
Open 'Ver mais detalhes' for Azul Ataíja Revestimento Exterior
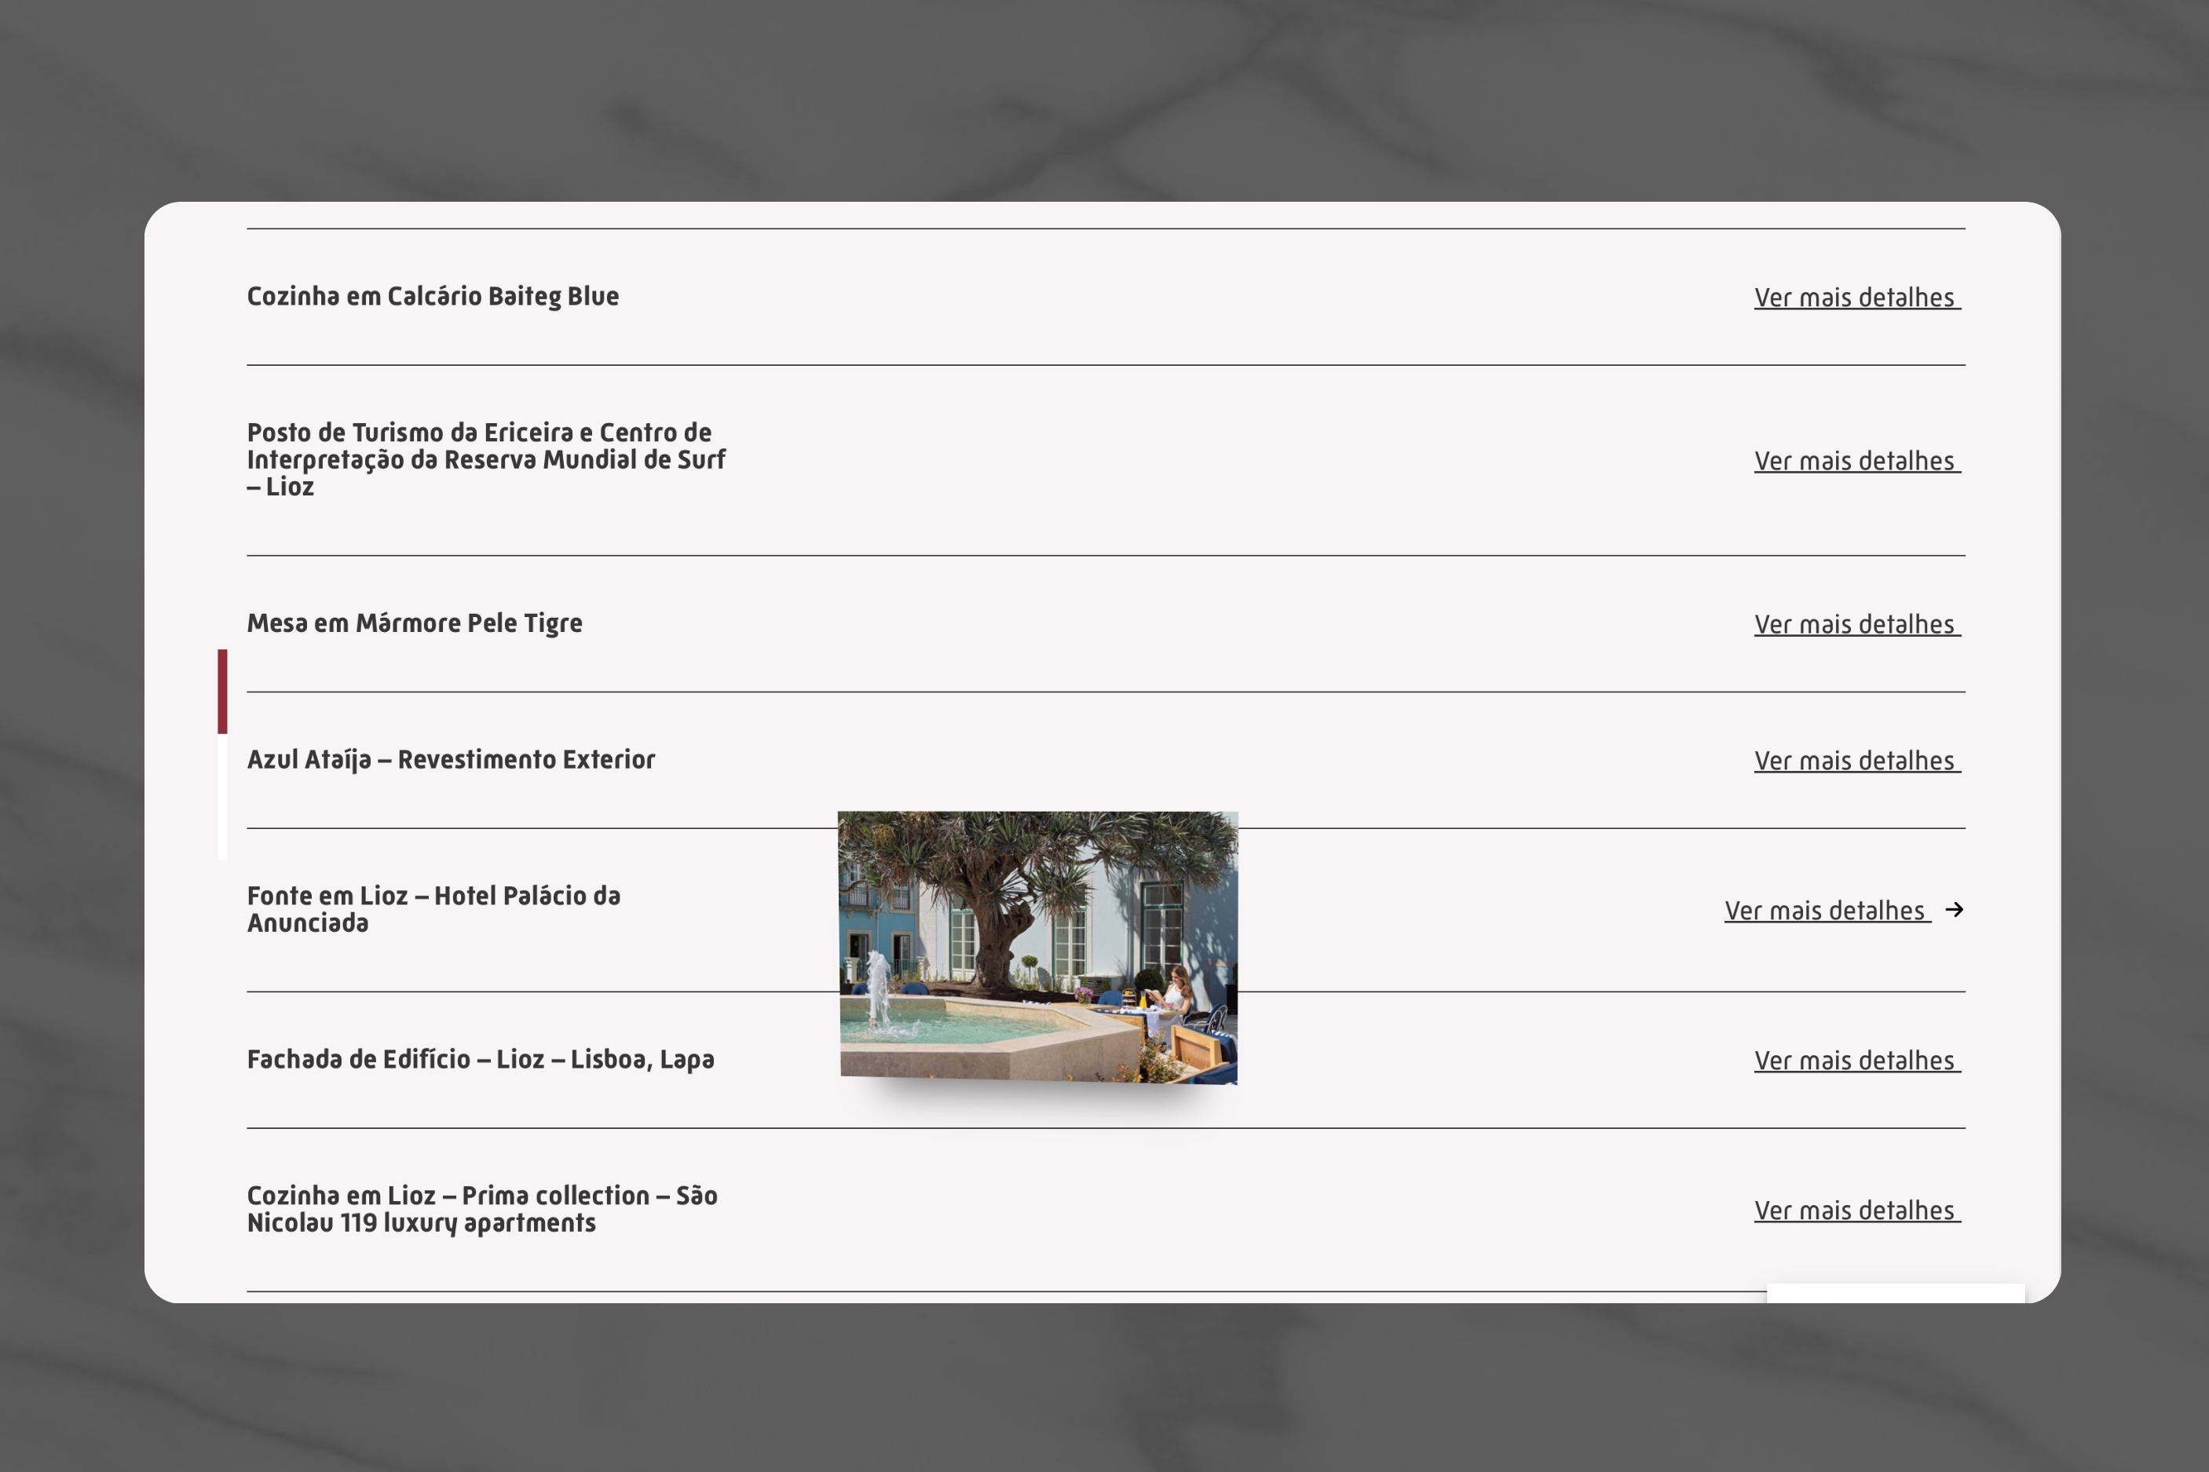1857,761
